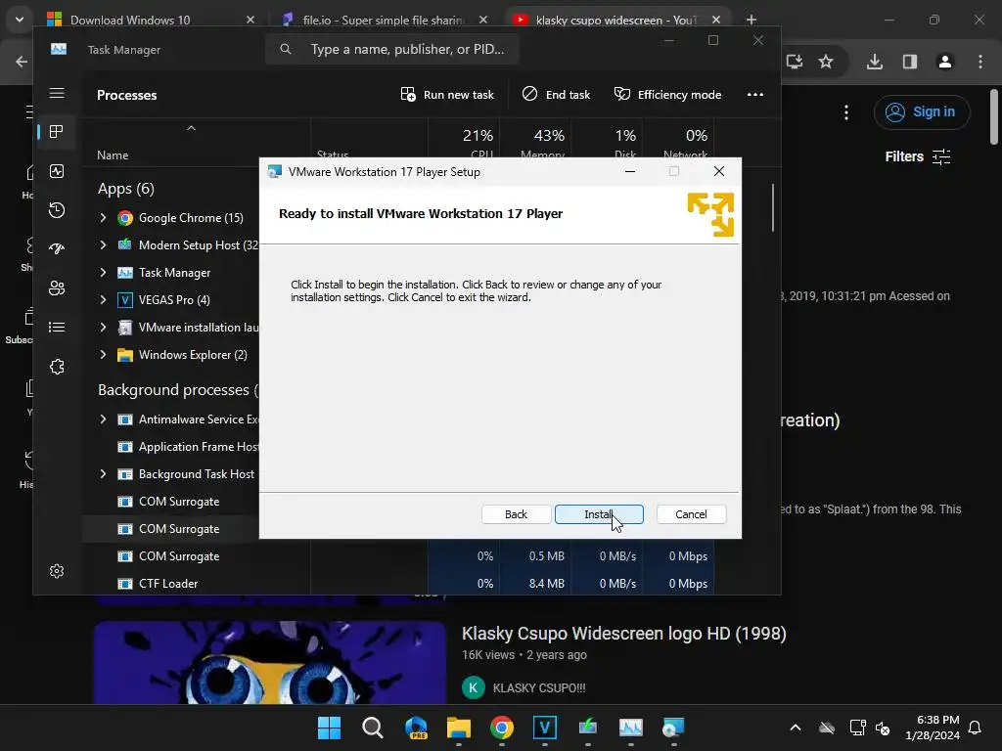
Task: Expand Background Task Host row
Action: [x=103, y=474]
